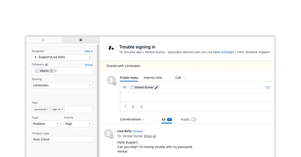Click the text formatting T icon
Screen dimensions: 301x157
click(x=125, y=107)
